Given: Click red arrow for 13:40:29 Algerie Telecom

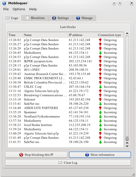Looking at the screenshot, I should pos(100,133).
